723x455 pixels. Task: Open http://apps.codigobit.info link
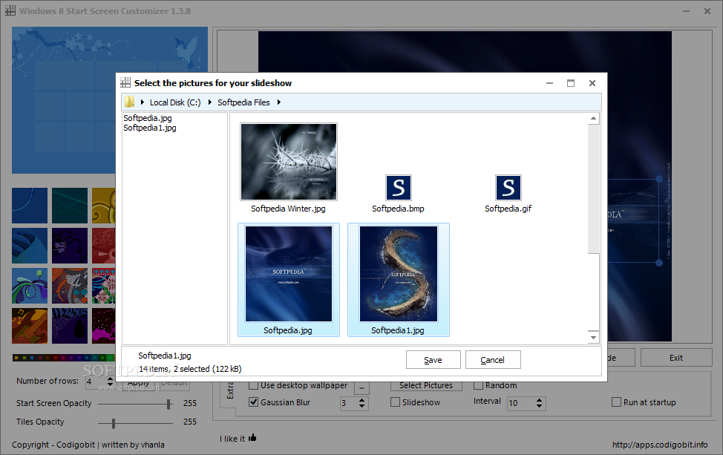660,445
